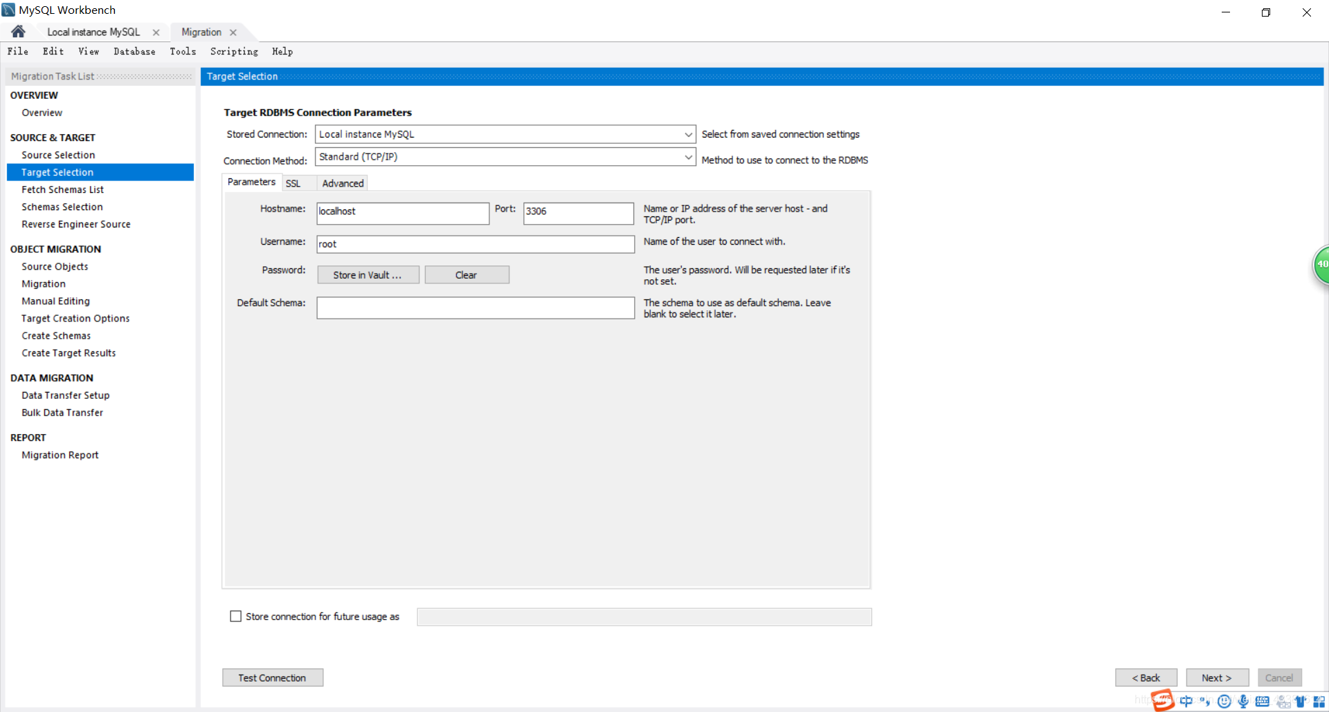Select Source Selection step
This screenshot has width=1329, height=712.
(58, 155)
